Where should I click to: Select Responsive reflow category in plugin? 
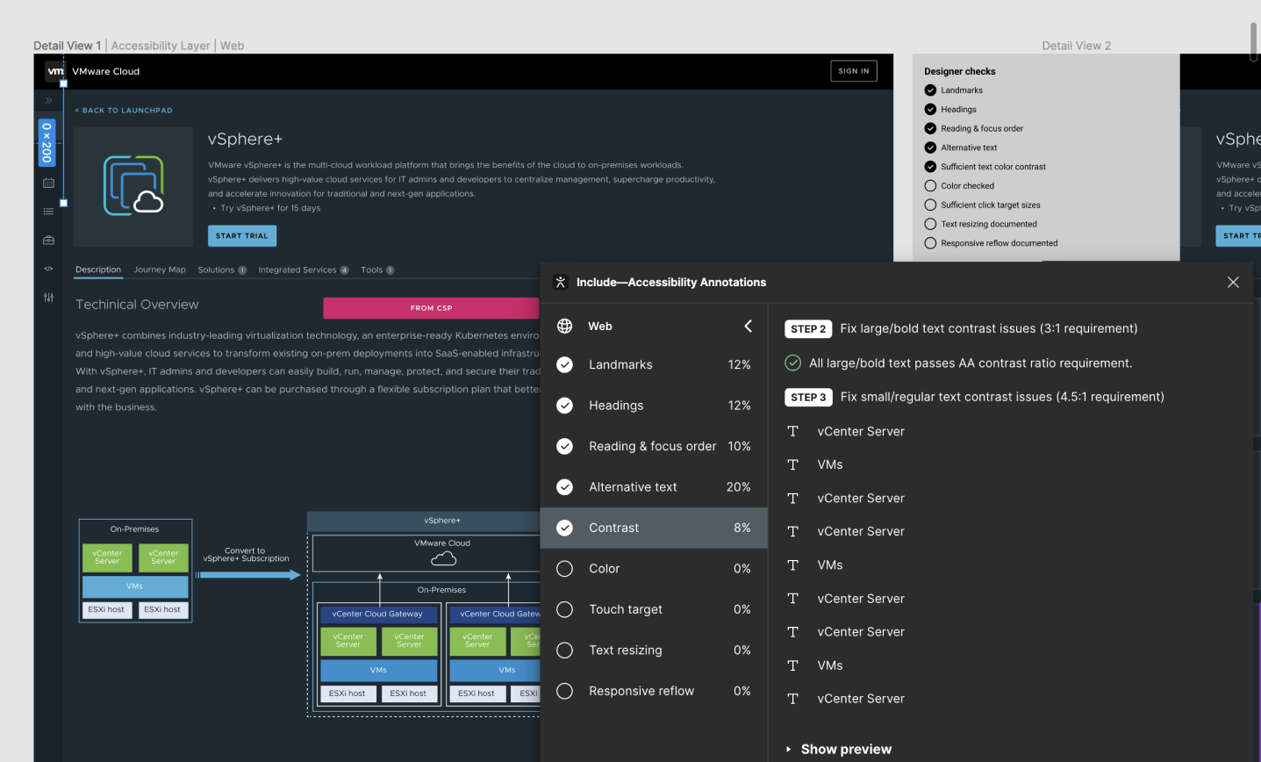point(654,691)
